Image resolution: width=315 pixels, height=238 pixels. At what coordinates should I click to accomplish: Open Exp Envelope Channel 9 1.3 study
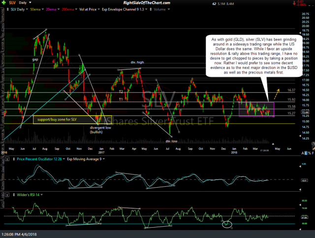coord(123,9)
